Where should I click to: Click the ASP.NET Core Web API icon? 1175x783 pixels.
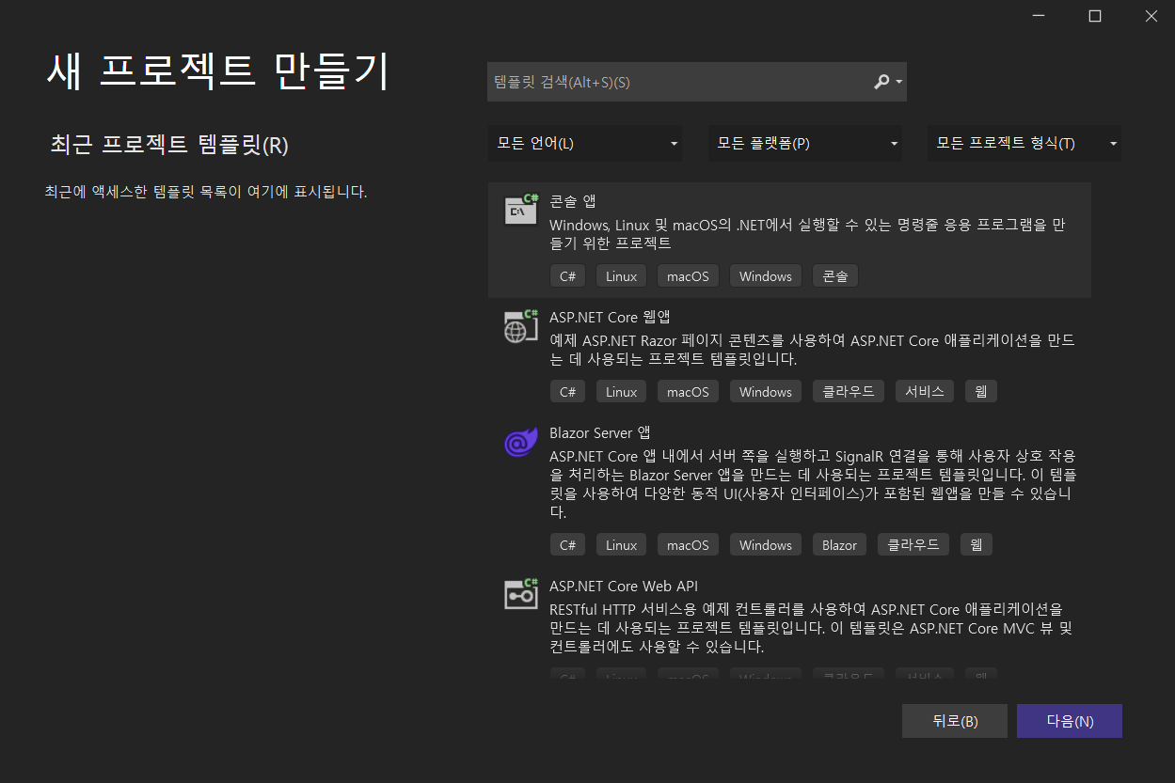(x=520, y=594)
